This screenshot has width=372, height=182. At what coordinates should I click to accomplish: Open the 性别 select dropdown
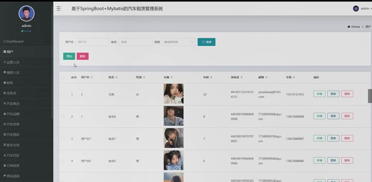(x=179, y=42)
